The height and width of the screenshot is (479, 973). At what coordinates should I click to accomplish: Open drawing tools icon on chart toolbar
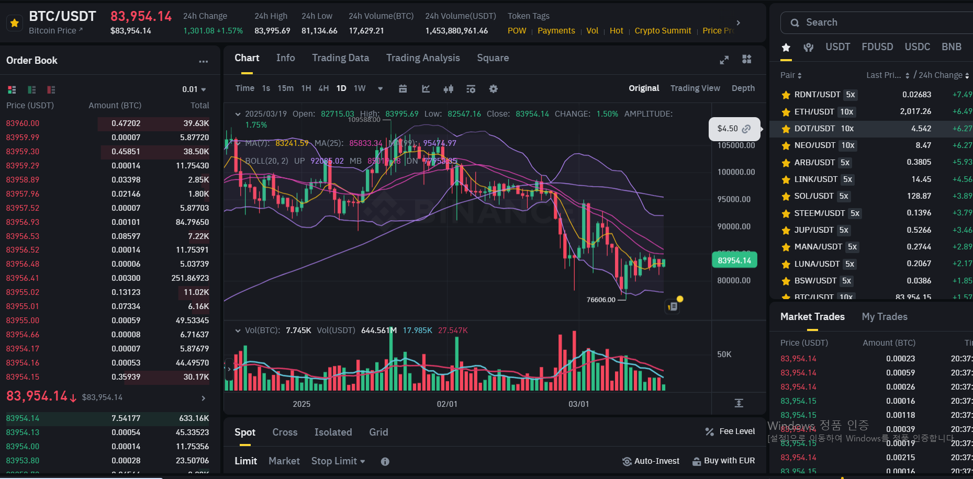(426, 89)
